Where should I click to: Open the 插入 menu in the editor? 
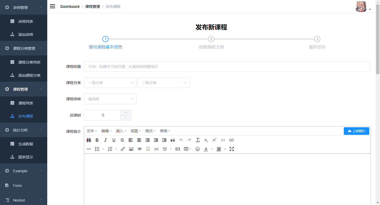[120, 131]
